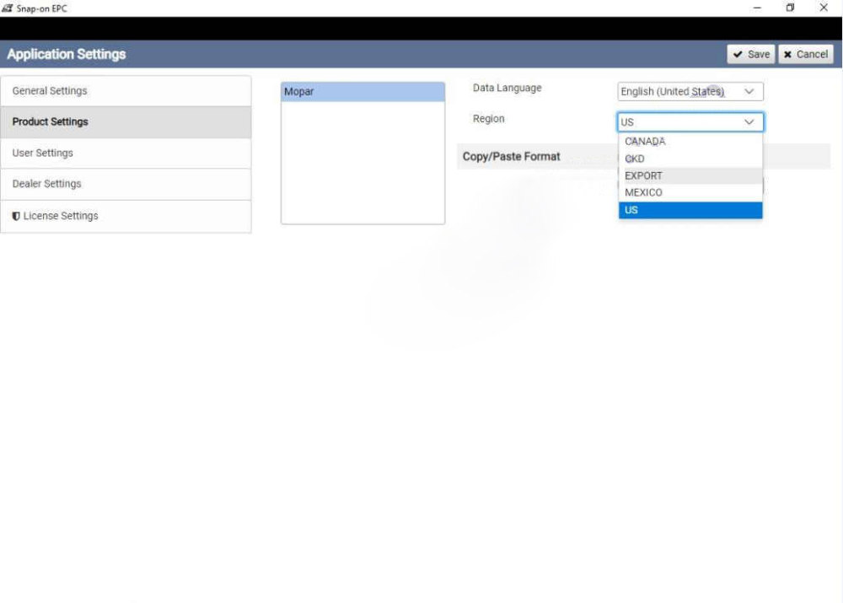Minimize the Snap-on EPC window

pyautogui.click(x=757, y=8)
